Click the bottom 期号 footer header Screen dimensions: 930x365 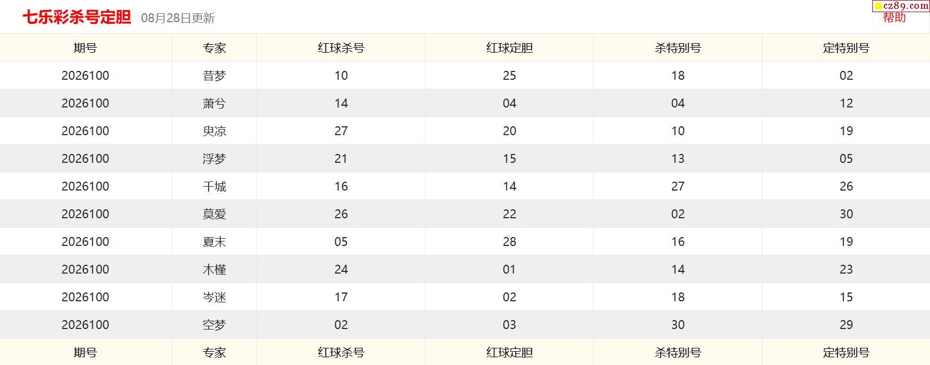pos(85,352)
